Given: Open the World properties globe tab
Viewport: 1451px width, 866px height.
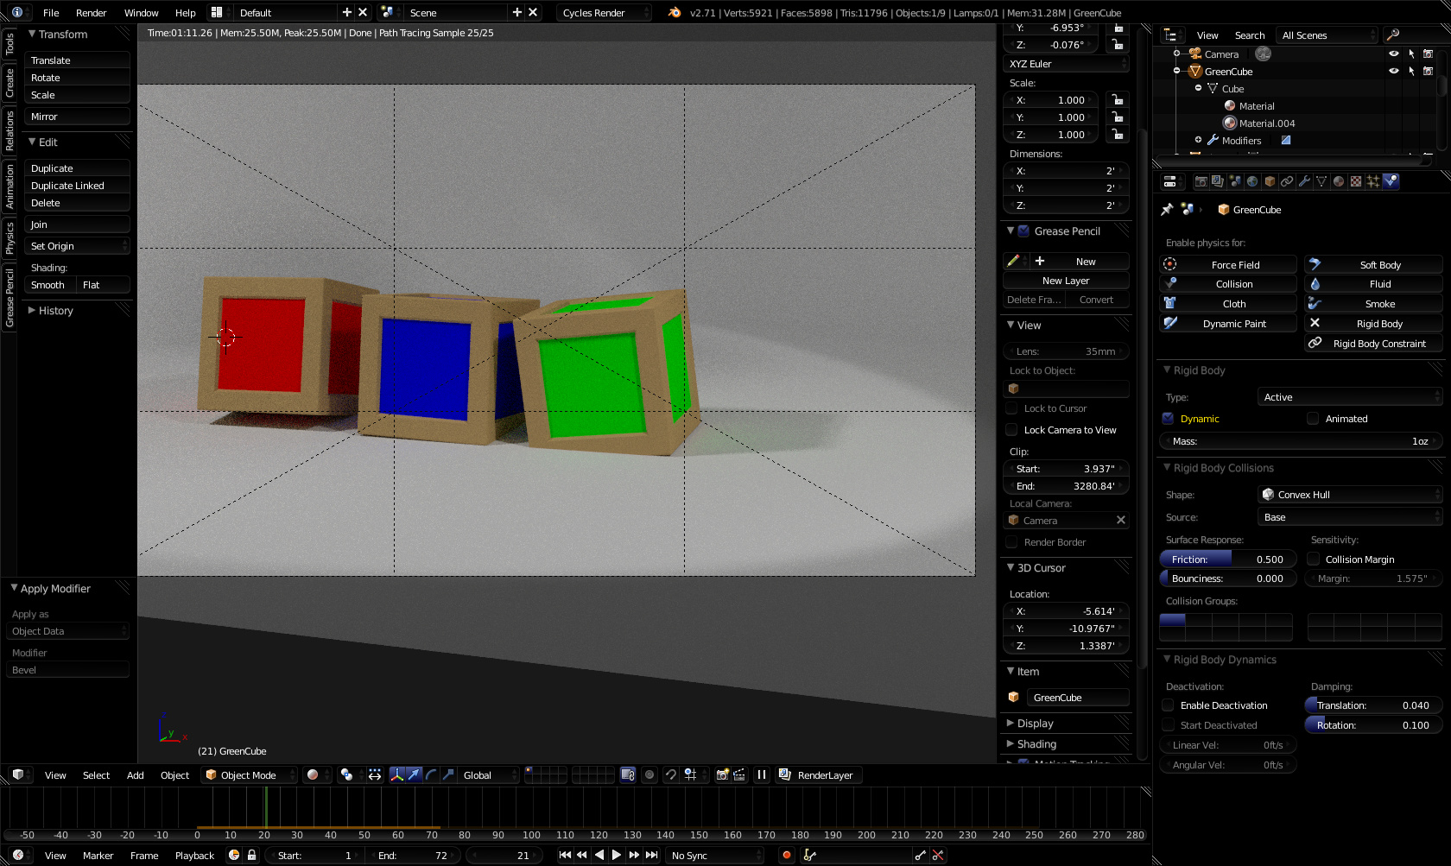Looking at the screenshot, I should 1252,181.
